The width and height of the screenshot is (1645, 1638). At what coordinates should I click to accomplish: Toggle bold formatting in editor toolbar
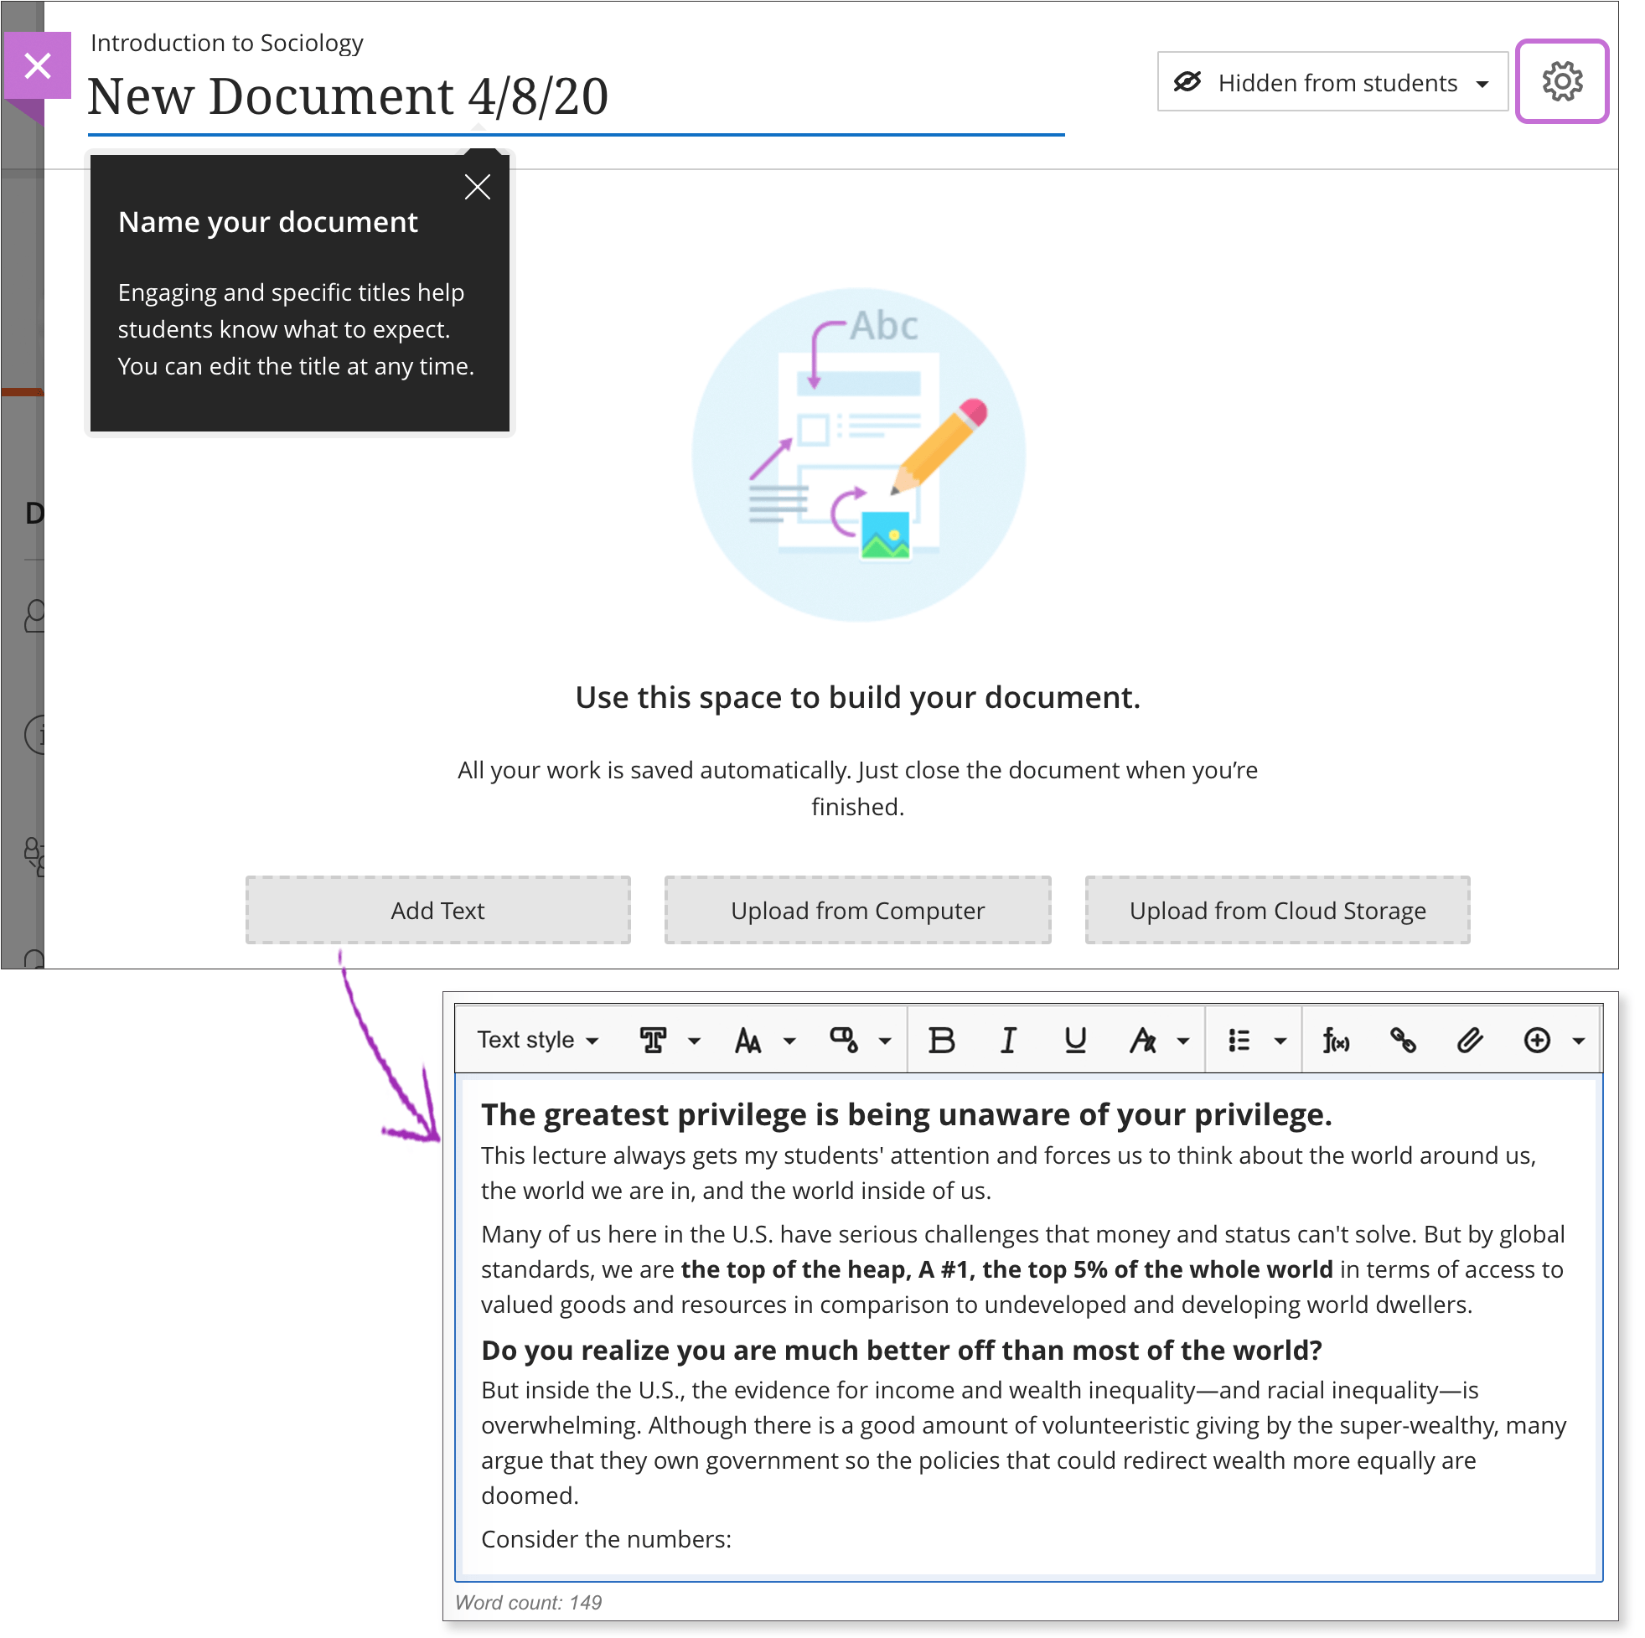(941, 1041)
